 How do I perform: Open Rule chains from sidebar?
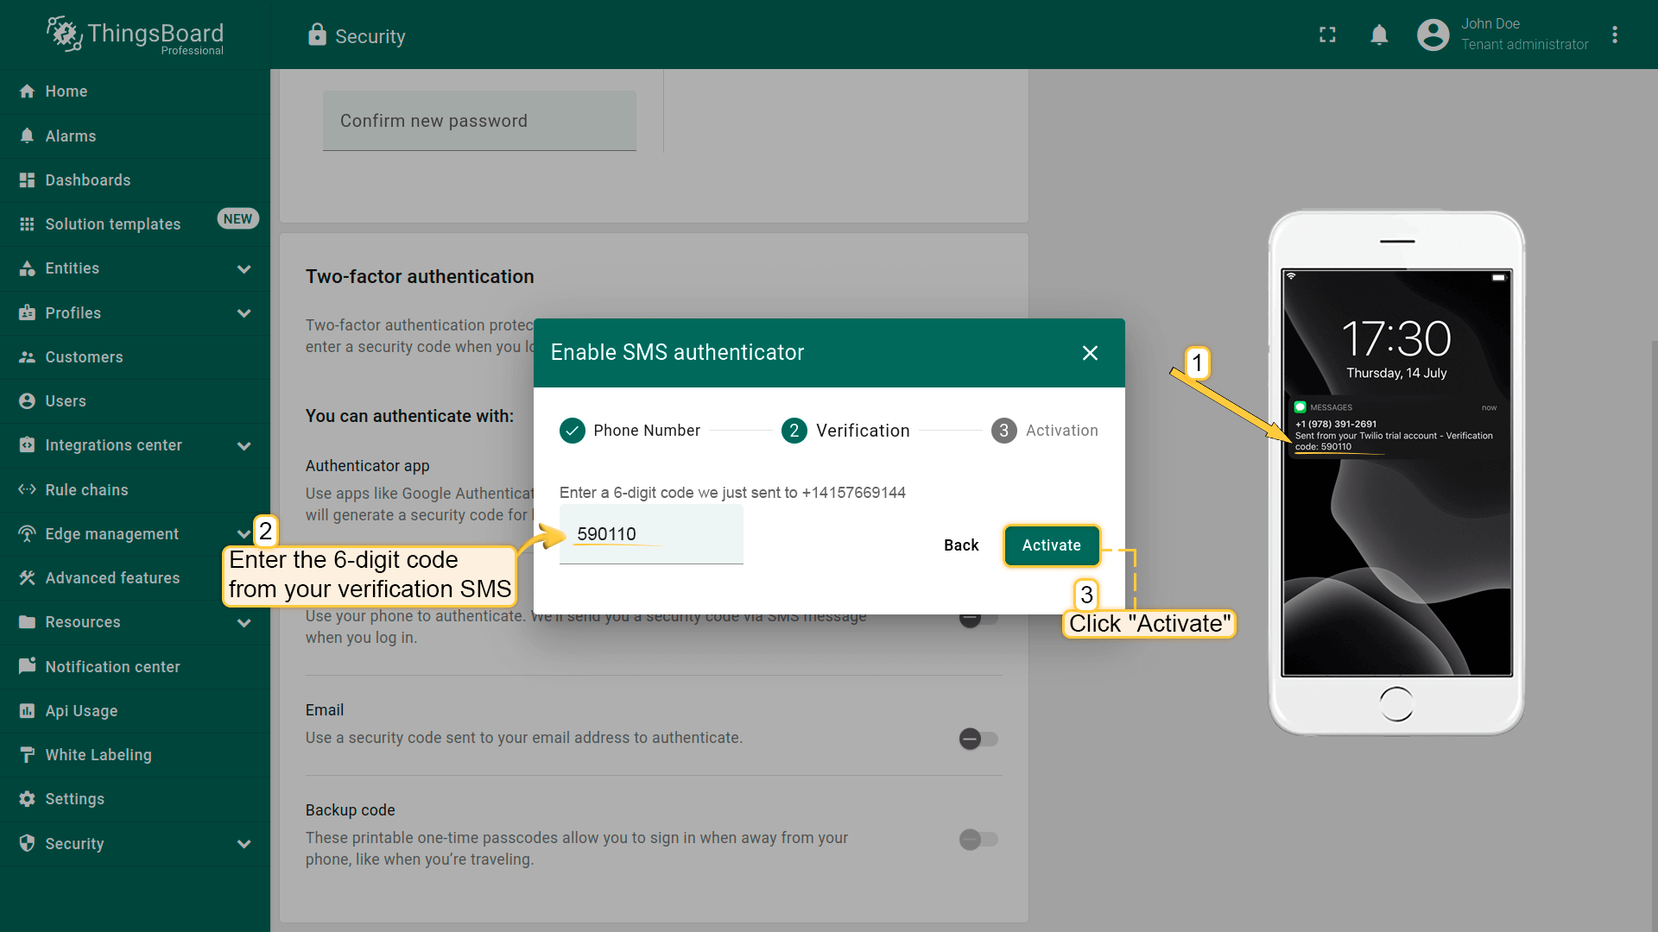[x=86, y=489]
